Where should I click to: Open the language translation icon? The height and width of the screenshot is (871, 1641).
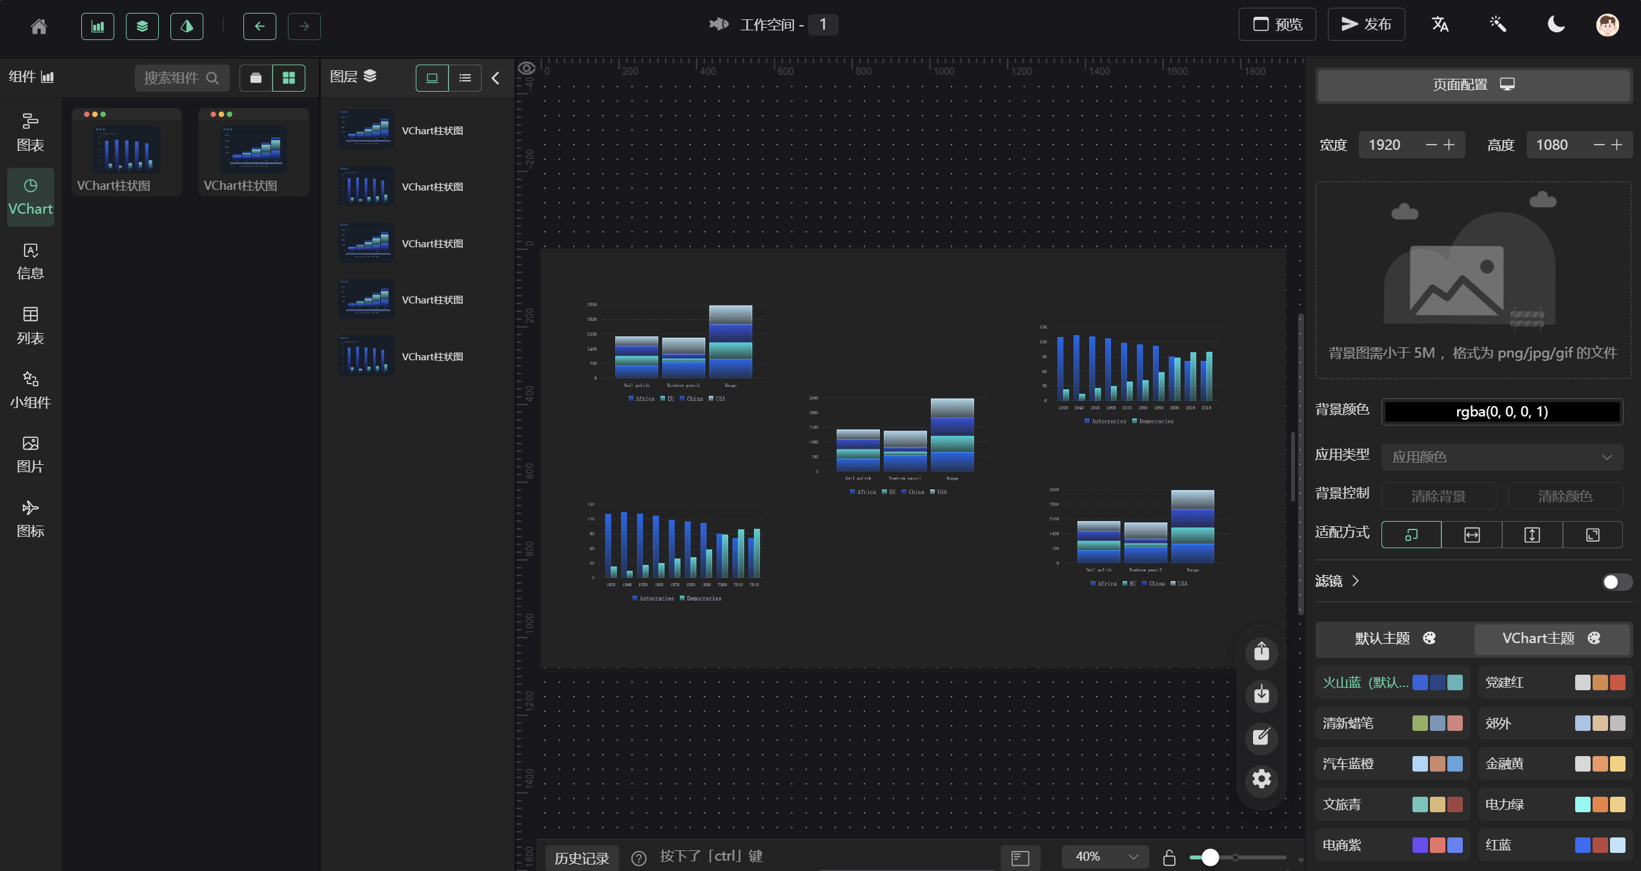[x=1440, y=25]
